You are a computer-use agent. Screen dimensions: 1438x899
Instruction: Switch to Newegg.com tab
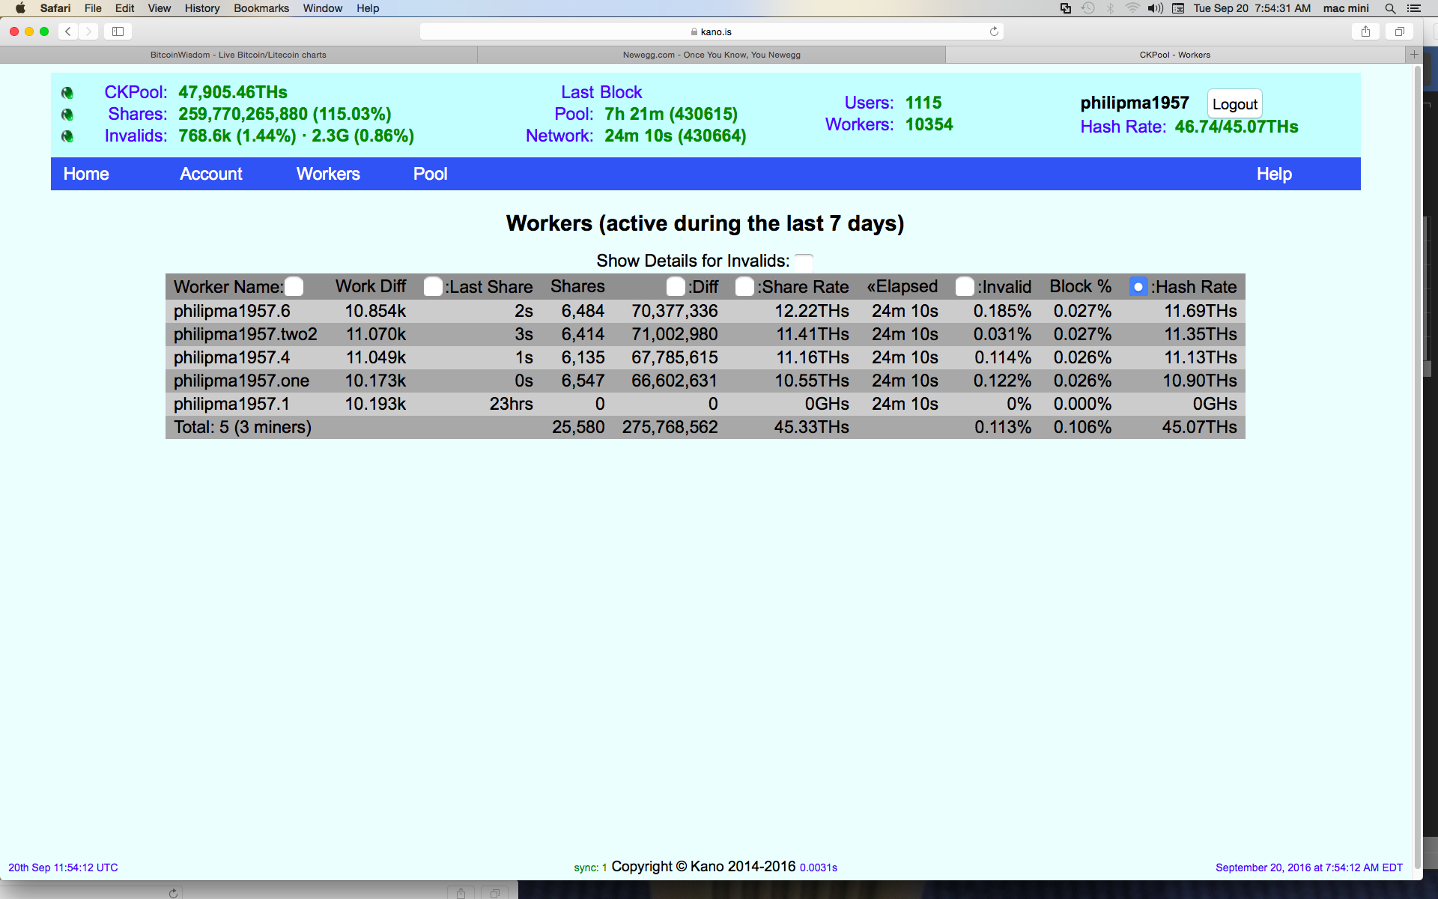point(712,55)
